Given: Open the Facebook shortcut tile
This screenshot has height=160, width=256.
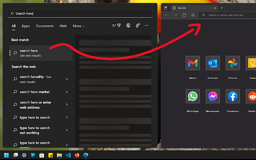Looking at the screenshot, I should click(233, 96).
